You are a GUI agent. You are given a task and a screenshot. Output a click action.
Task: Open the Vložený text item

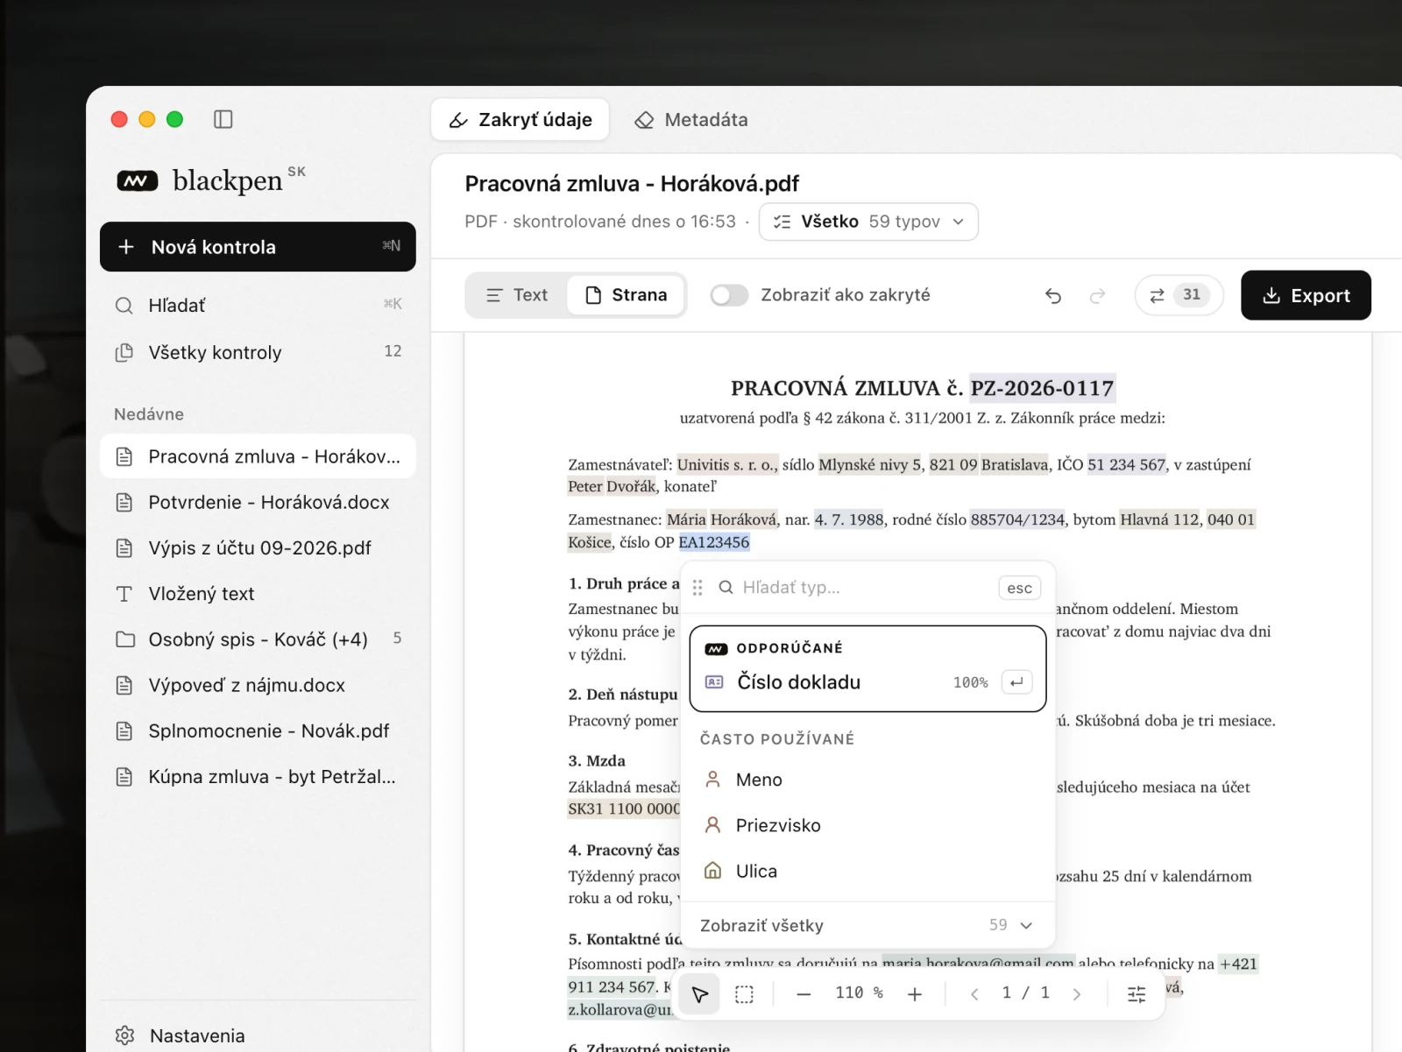click(x=258, y=594)
